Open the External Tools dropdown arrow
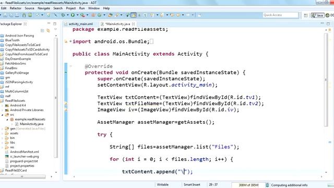The height and width of the screenshot is (188, 334). coord(87,15)
